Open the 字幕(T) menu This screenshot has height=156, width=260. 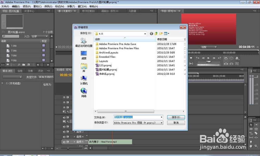tap(71, 6)
